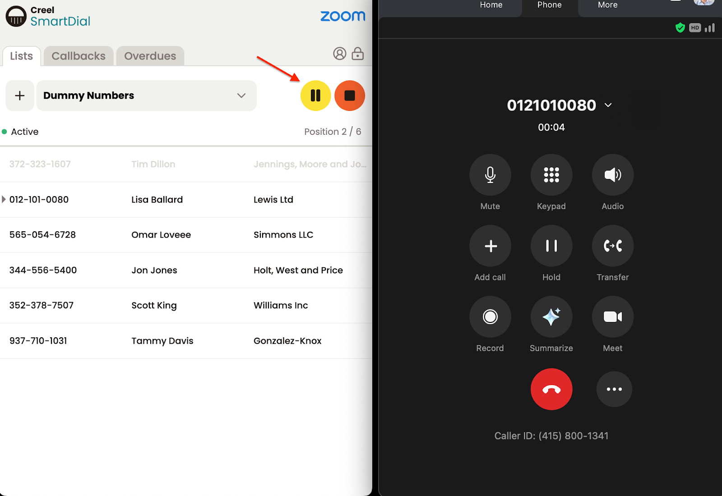Select phone number 352-378-7507

click(x=42, y=305)
